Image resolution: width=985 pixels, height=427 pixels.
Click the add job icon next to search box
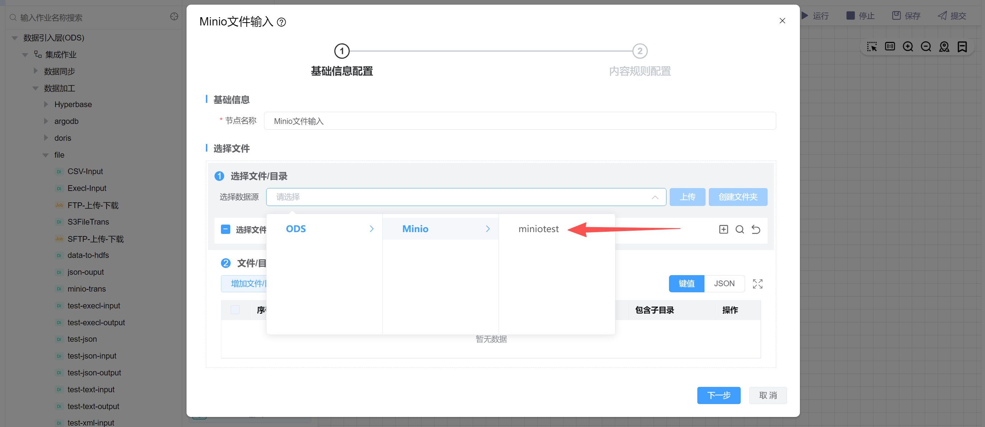tap(174, 16)
